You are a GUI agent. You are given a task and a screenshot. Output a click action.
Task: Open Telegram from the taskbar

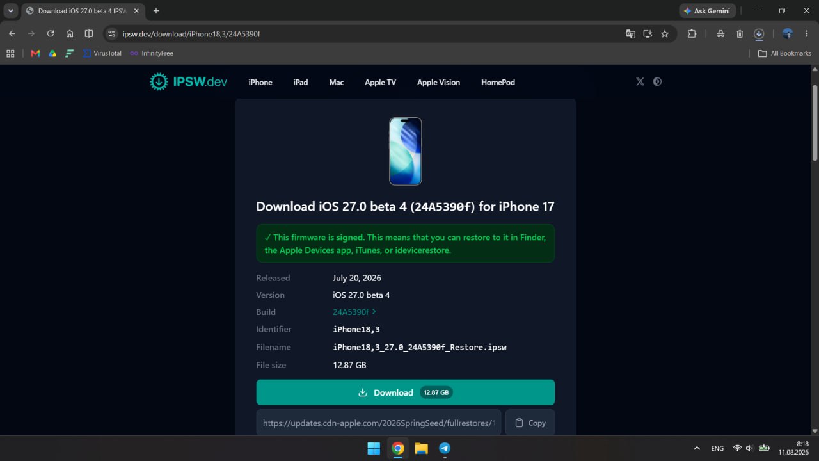[445, 448]
